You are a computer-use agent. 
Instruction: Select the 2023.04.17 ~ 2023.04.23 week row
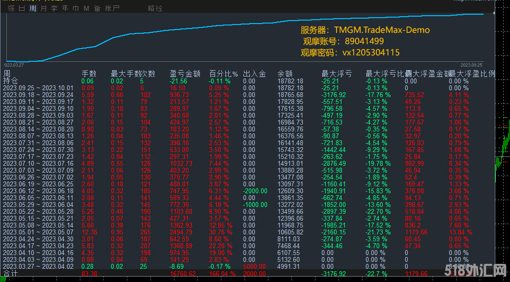click(236, 246)
